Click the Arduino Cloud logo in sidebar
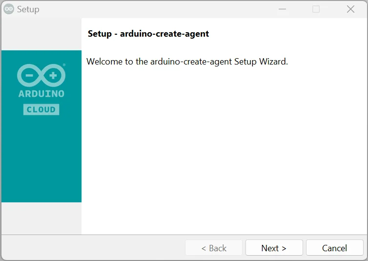The image size is (368, 261). pos(41,89)
